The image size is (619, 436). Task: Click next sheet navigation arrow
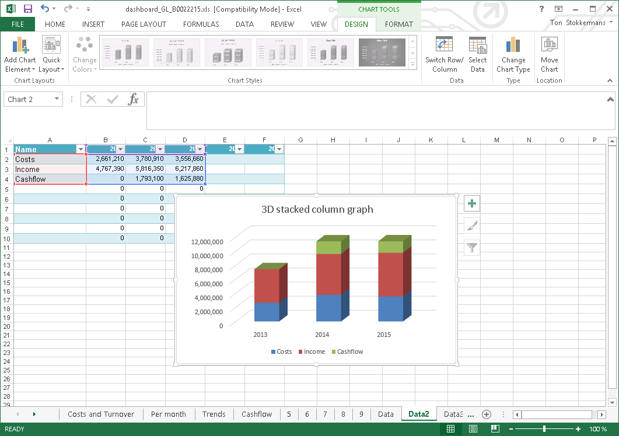point(34,414)
